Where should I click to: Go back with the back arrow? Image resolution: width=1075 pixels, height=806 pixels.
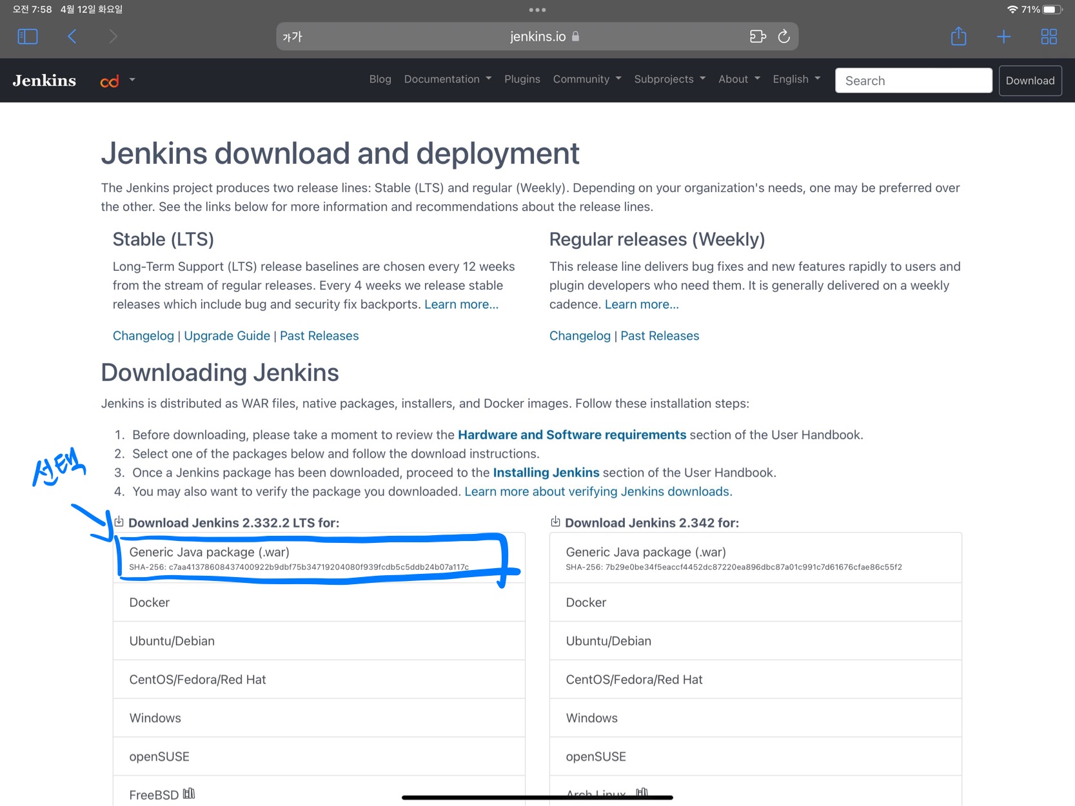click(72, 37)
